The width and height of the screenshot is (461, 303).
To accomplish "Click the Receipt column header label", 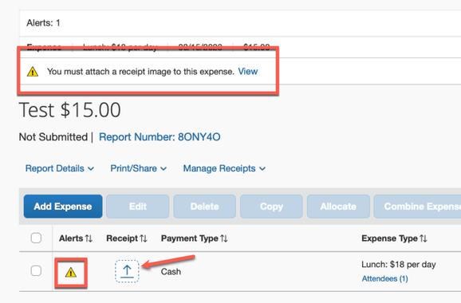I will click(x=122, y=238).
